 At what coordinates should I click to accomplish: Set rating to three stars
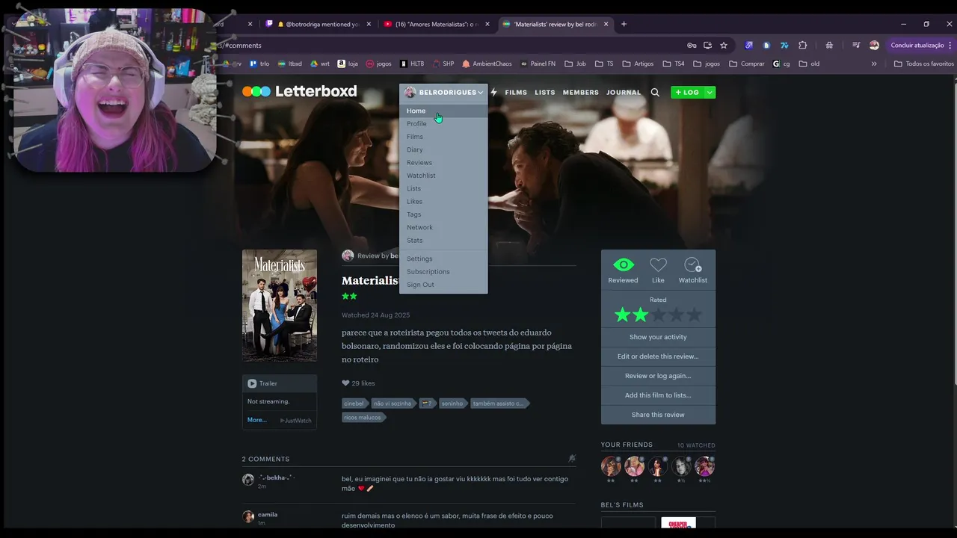coord(658,315)
